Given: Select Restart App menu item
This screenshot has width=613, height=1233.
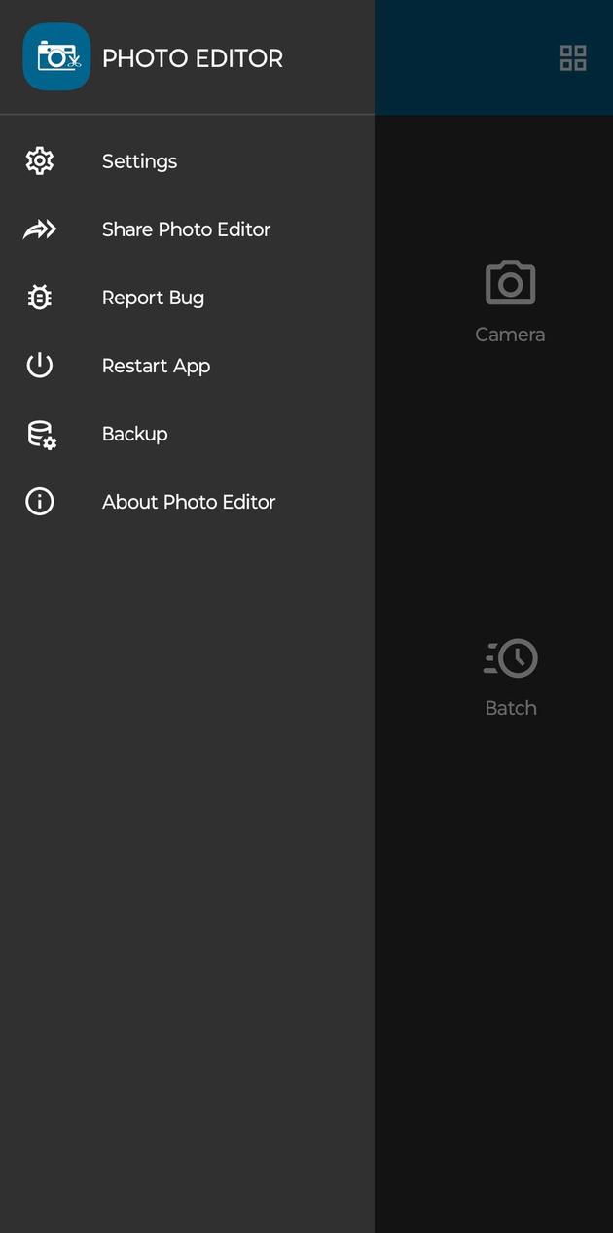Looking at the screenshot, I should tap(156, 365).
